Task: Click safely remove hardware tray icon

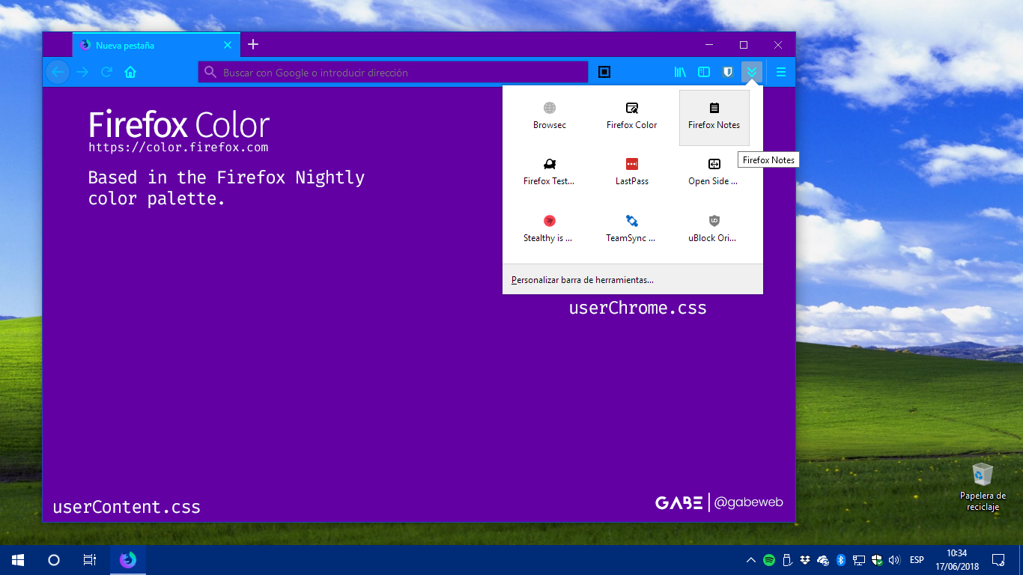Action: [x=787, y=560]
